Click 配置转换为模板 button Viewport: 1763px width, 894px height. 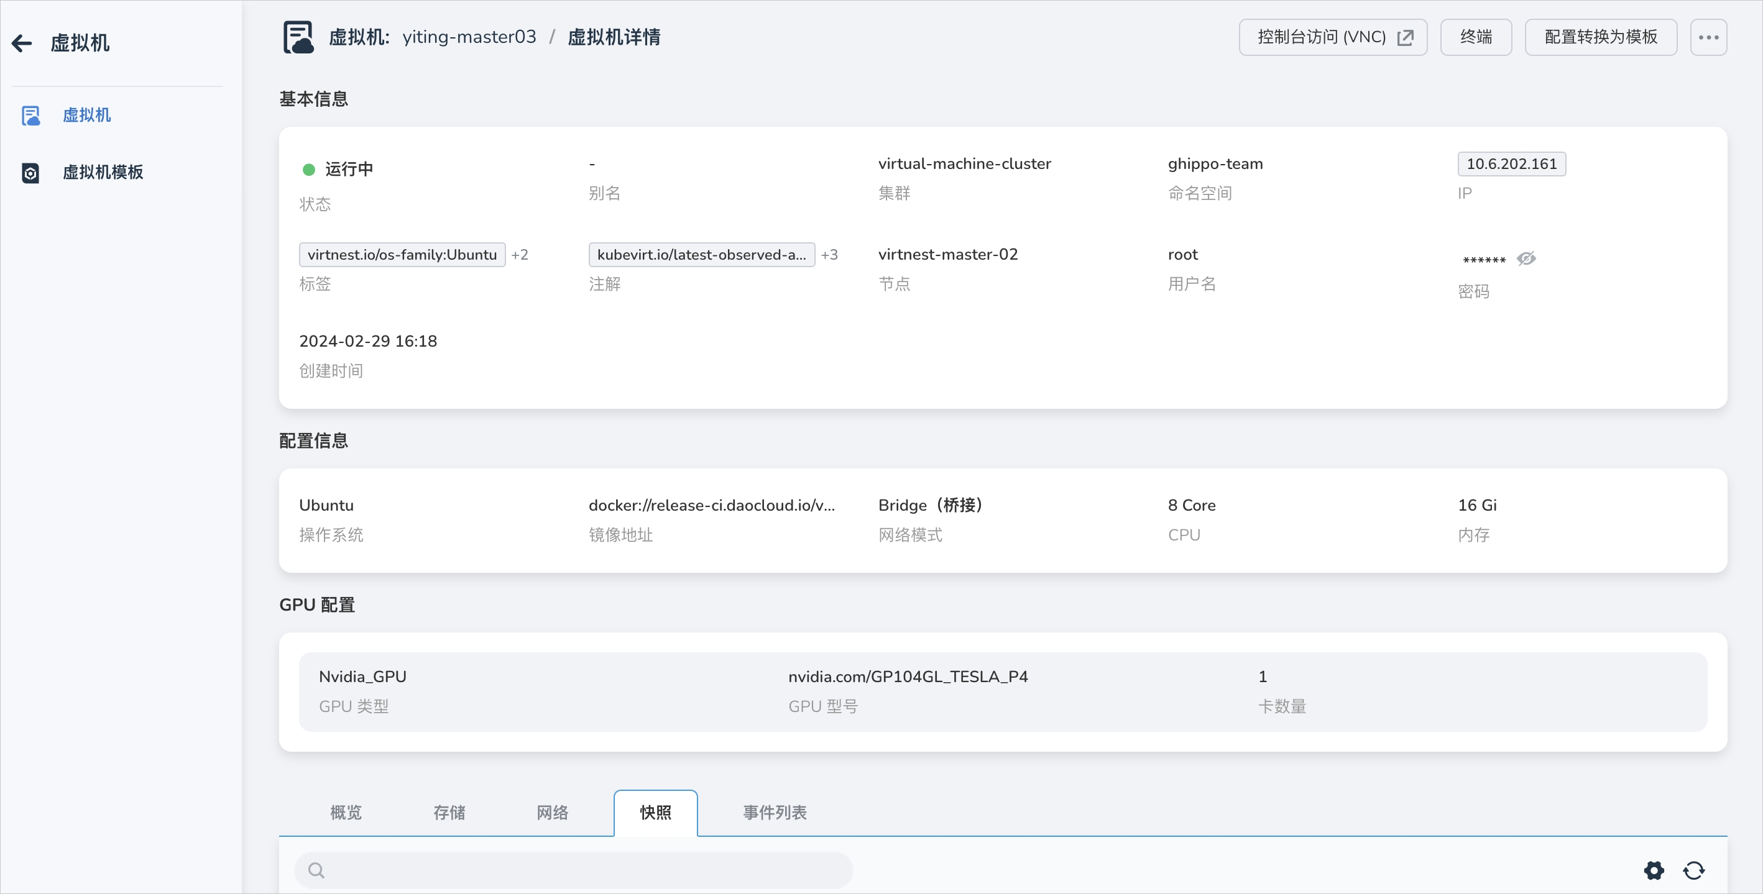click(x=1600, y=37)
